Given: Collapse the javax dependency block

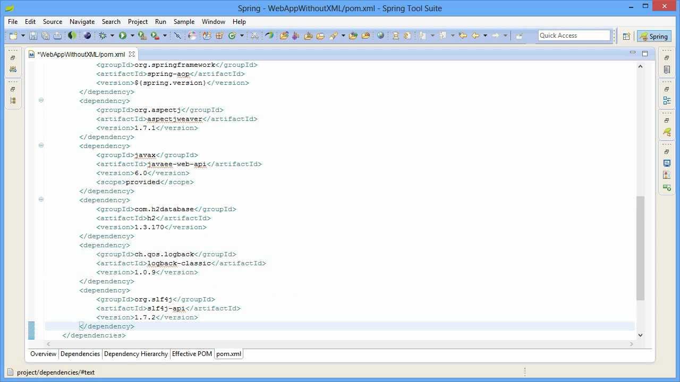Looking at the screenshot, I should click(41, 145).
